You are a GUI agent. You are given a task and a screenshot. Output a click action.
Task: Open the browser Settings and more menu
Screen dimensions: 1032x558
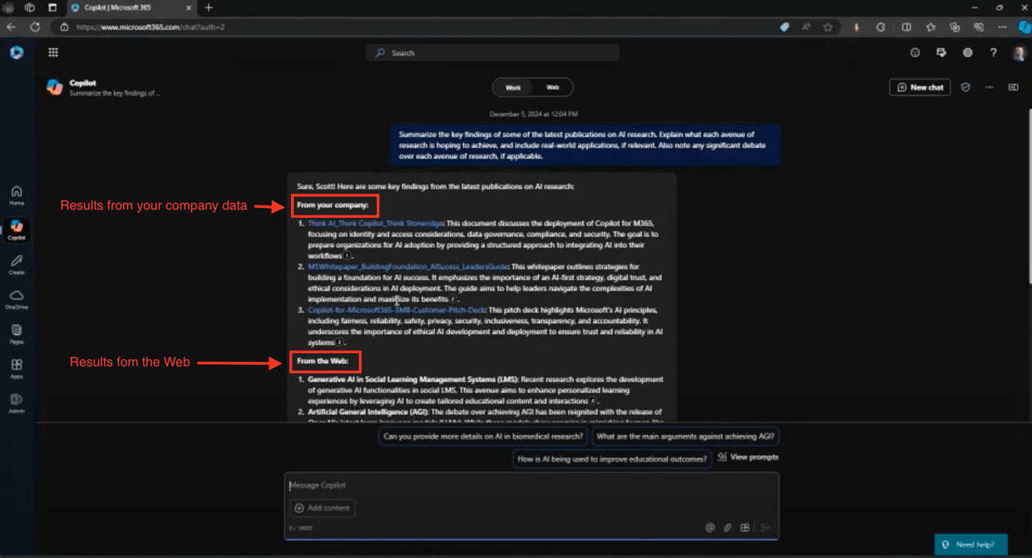1002,27
